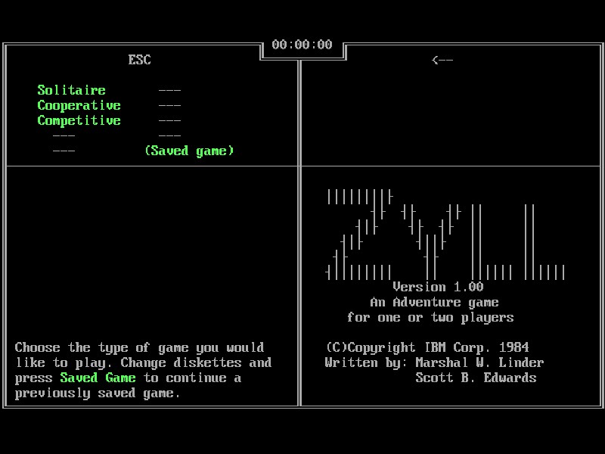Screen dimensions: 605x454
Task: Click the author name Marshal W. Linder
Action: 479,362
